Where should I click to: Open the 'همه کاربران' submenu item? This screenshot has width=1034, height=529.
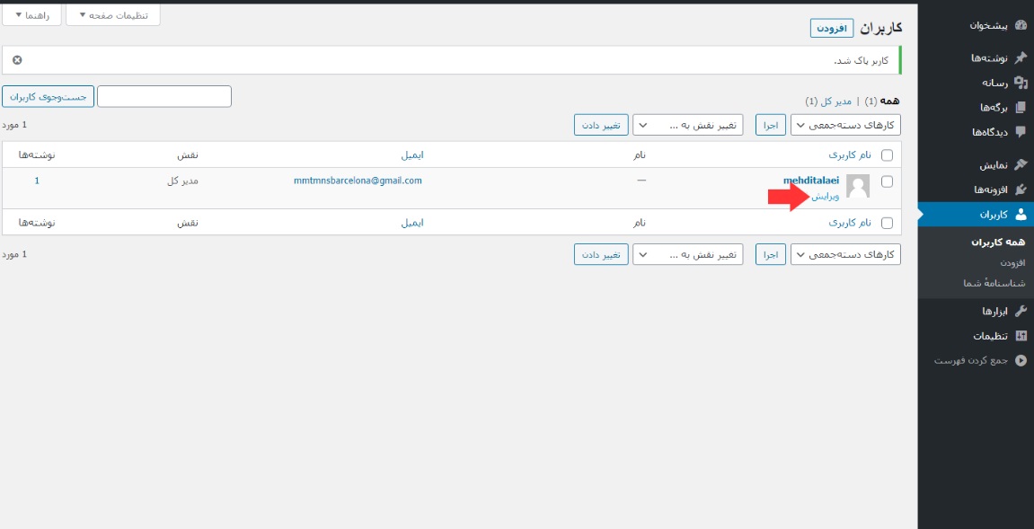(x=998, y=242)
